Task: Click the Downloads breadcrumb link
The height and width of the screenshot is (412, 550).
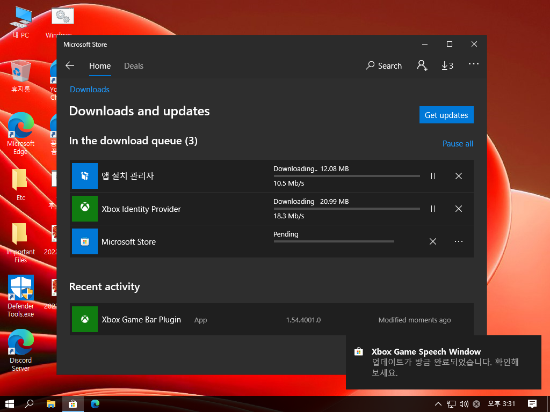Action: [90, 90]
